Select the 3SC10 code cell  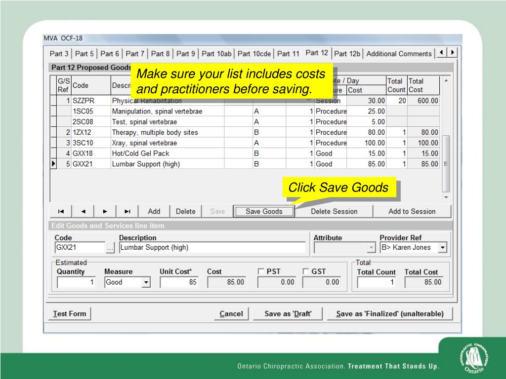coord(91,143)
